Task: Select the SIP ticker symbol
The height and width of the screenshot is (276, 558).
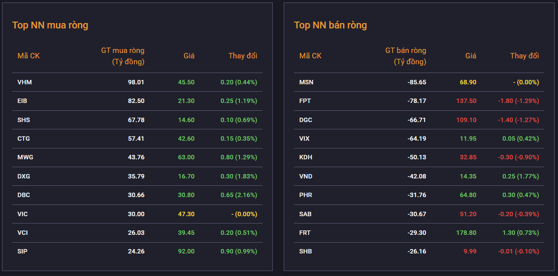Action: coord(23,252)
